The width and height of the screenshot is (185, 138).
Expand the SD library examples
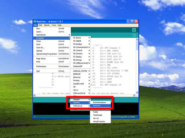[81, 87]
